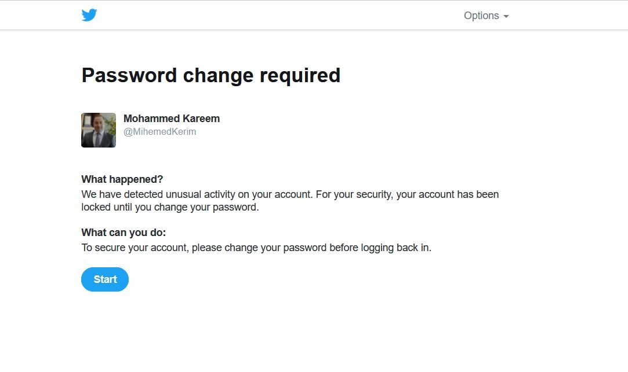Click the 'your account has been' text
Image resolution: width=628 pixels, height=372 pixels.
[448, 194]
